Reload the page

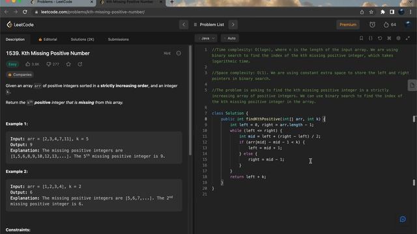[x=25, y=12]
